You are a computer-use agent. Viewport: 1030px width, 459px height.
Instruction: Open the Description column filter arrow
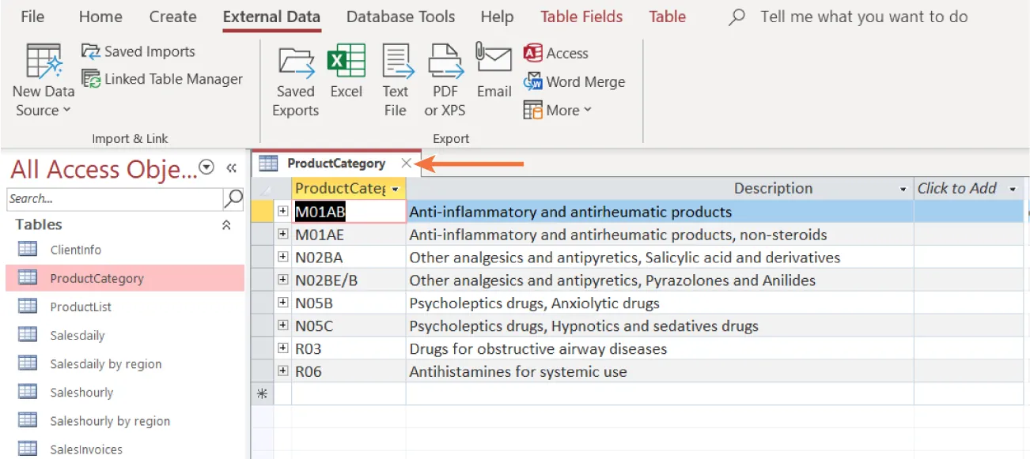(903, 188)
